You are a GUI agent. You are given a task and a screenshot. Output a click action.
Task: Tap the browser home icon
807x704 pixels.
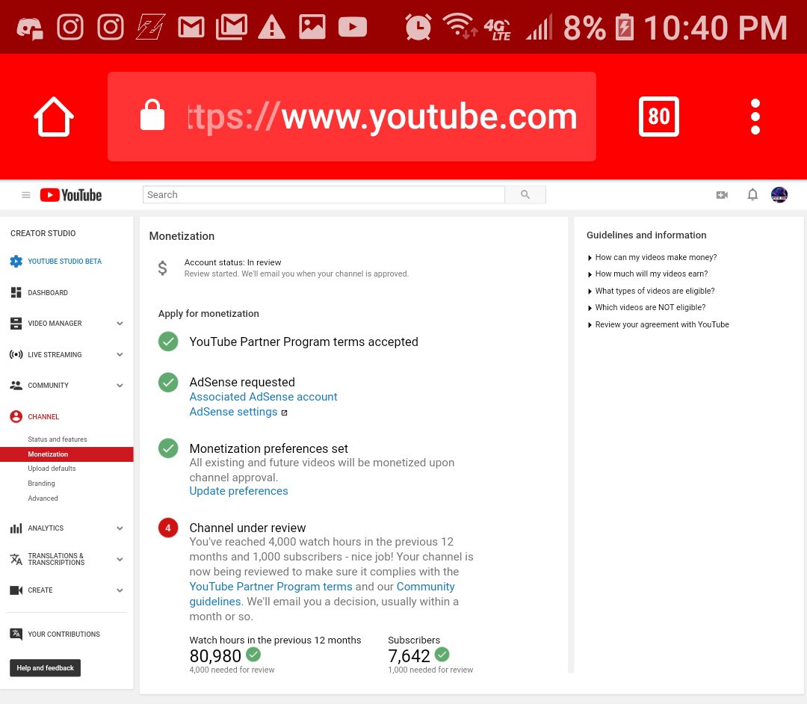pos(54,117)
